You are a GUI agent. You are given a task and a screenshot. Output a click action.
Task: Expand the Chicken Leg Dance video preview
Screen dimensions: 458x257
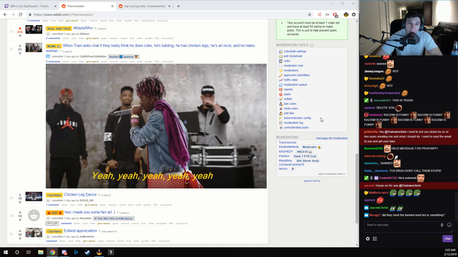pos(48,201)
